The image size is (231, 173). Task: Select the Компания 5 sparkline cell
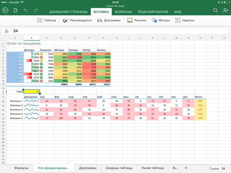pyautogui.click(x=32, y=118)
